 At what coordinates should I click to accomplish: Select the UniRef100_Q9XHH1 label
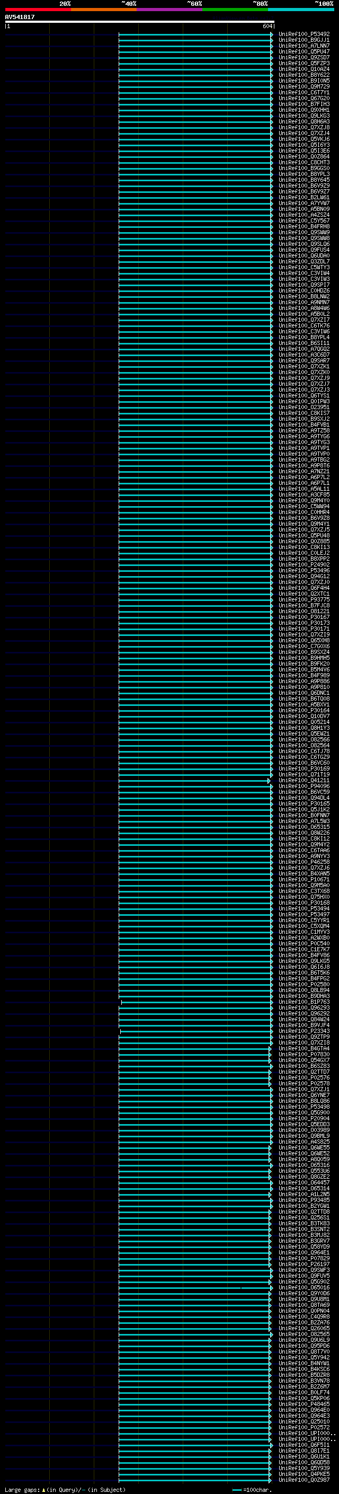pyautogui.click(x=304, y=110)
